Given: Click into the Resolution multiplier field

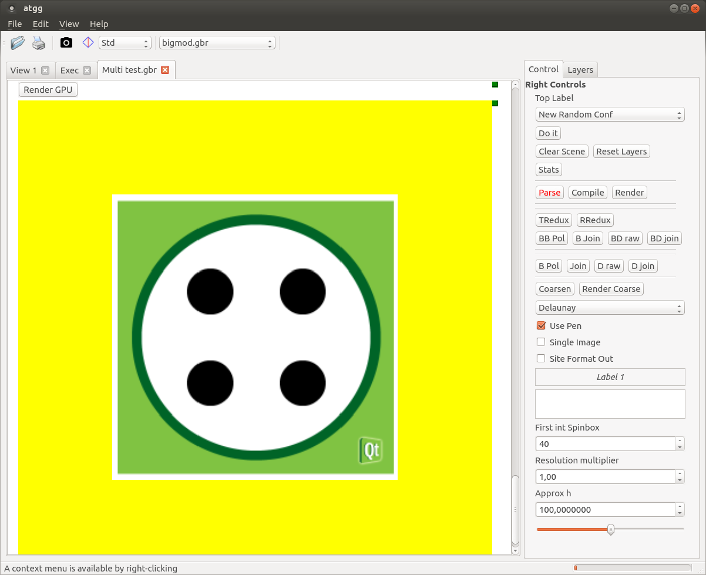Looking at the screenshot, I should [x=605, y=477].
